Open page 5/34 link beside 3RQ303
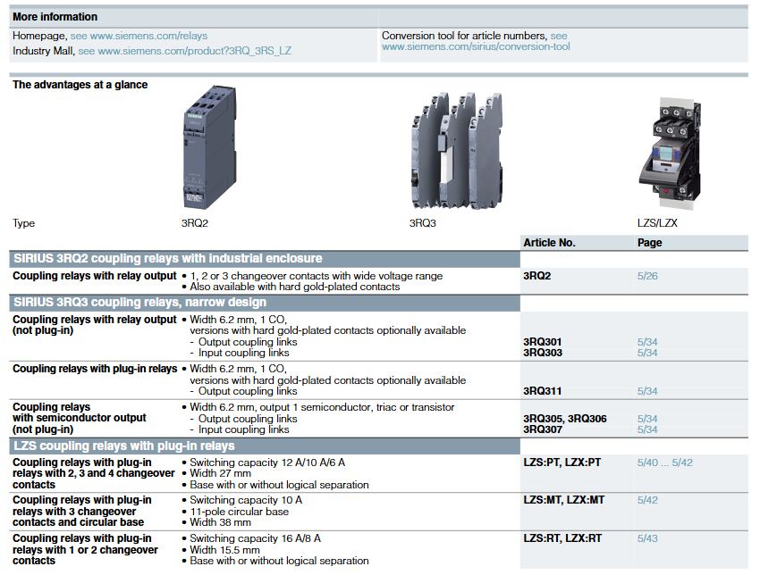Screen dimensions: 760x575 pyautogui.click(x=647, y=353)
